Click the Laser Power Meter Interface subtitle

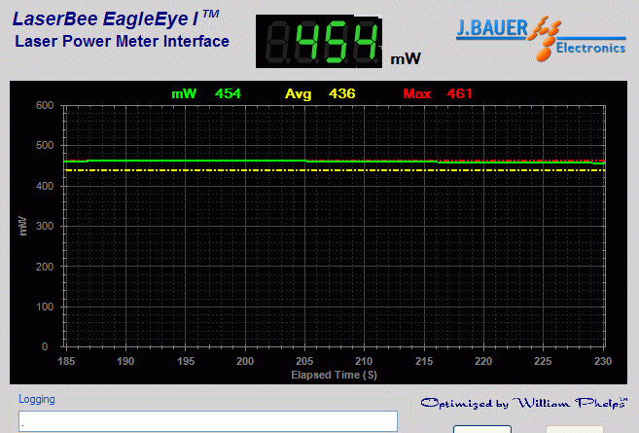pyautogui.click(x=122, y=41)
